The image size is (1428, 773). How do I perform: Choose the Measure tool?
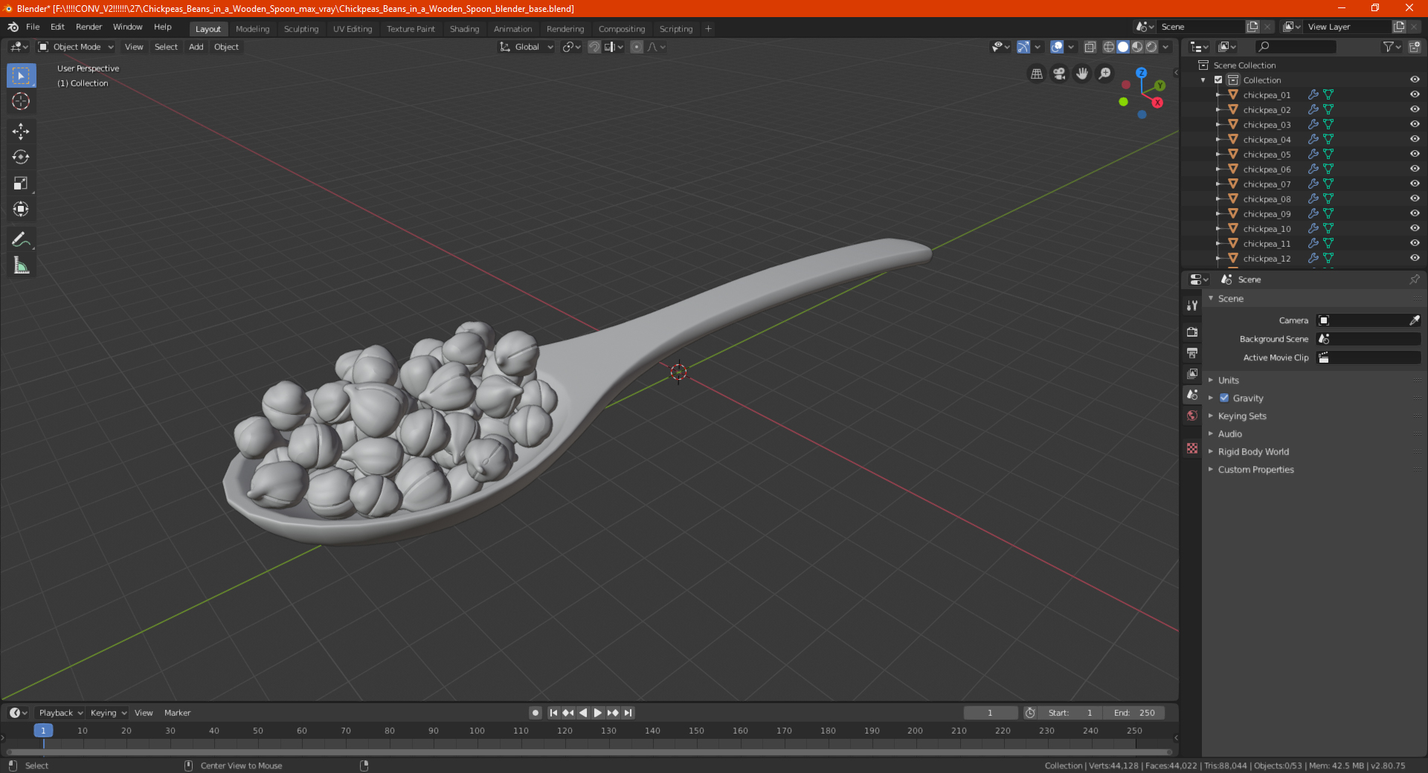pyautogui.click(x=21, y=265)
